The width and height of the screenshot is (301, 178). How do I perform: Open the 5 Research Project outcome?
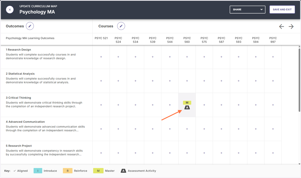tap(19, 146)
